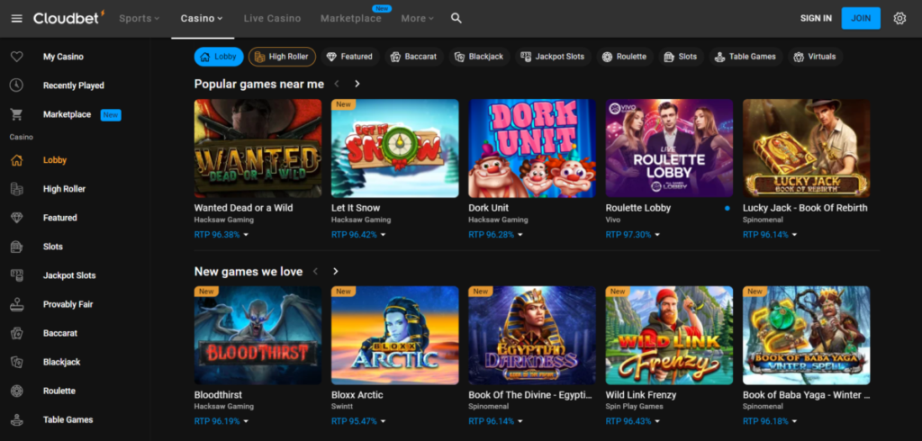Click the My Casino sidebar label

pos(63,57)
